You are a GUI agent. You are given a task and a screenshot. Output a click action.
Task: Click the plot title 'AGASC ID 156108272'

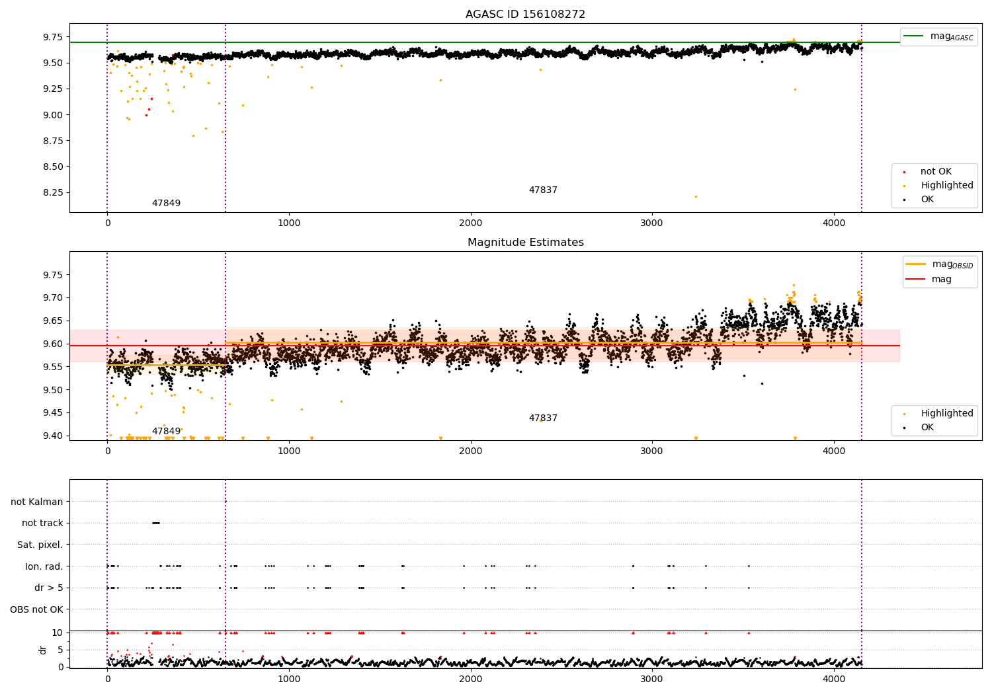[525, 14]
